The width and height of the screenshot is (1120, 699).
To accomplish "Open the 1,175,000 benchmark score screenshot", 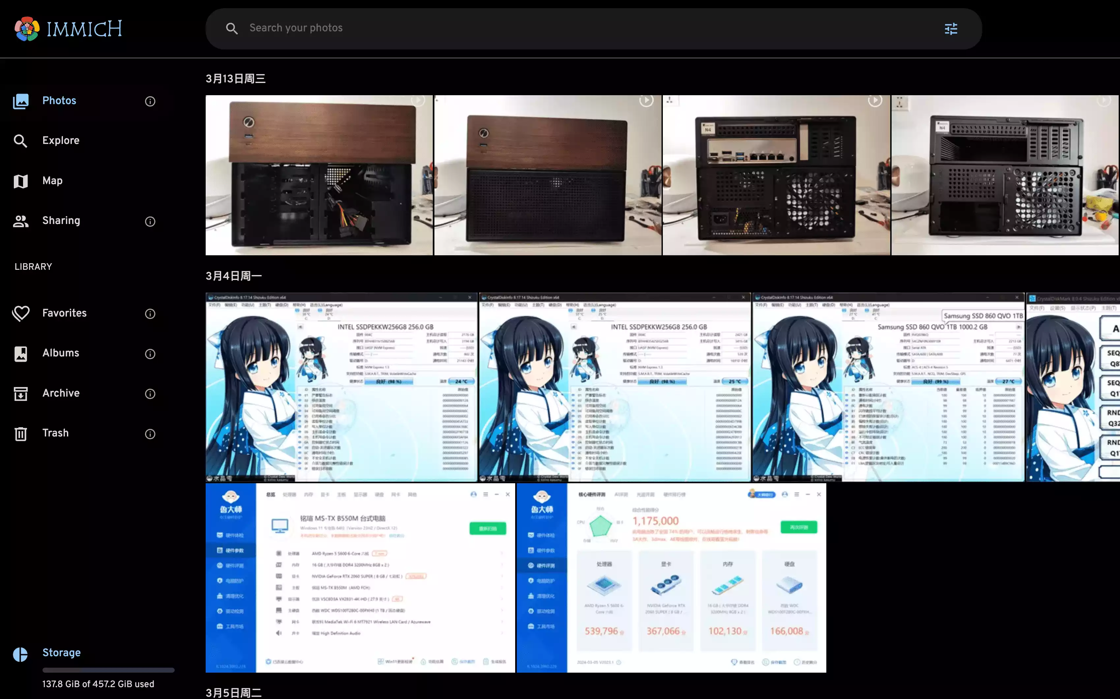I will click(671, 578).
